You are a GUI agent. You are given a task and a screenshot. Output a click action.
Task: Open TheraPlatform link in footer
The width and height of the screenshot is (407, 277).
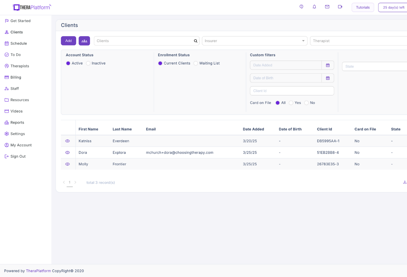pyautogui.click(x=38, y=271)
